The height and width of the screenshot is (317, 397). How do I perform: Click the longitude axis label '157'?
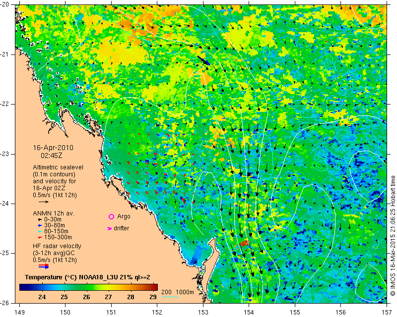click(387, 313)
